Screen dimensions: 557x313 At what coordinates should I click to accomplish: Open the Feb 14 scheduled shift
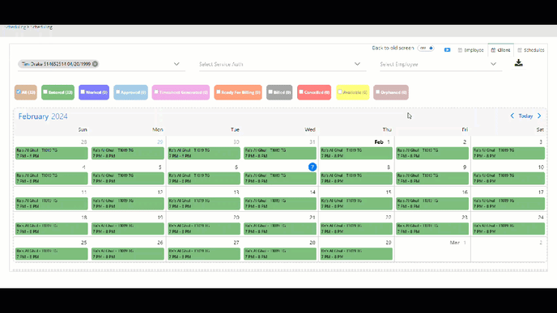[280, 203]
